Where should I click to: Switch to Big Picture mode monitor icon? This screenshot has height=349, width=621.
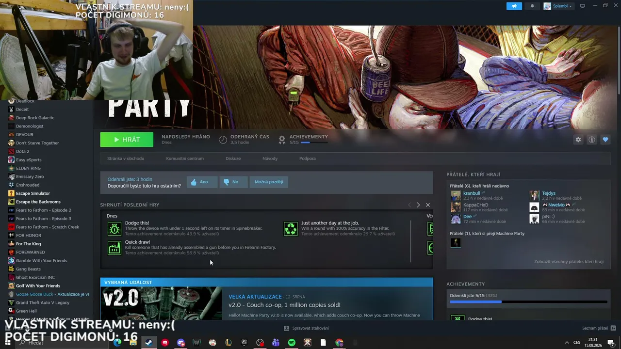point(582,6)
